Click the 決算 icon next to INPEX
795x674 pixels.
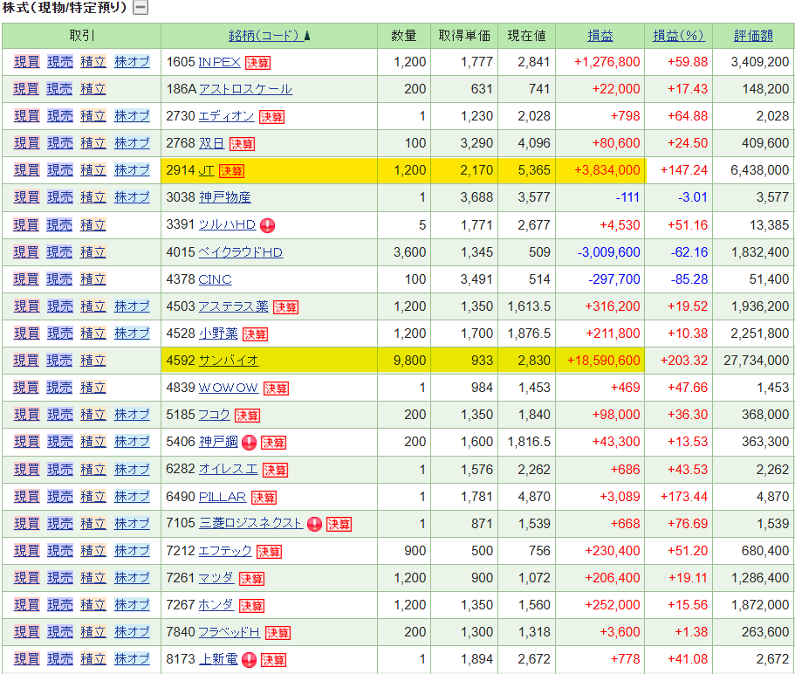pyautogui.click(x=257, y=63)
